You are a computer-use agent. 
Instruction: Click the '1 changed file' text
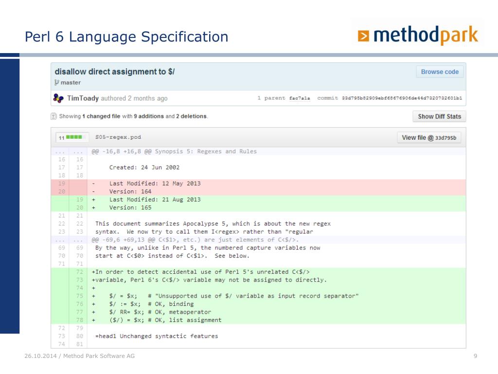click(x=101, y=116)
